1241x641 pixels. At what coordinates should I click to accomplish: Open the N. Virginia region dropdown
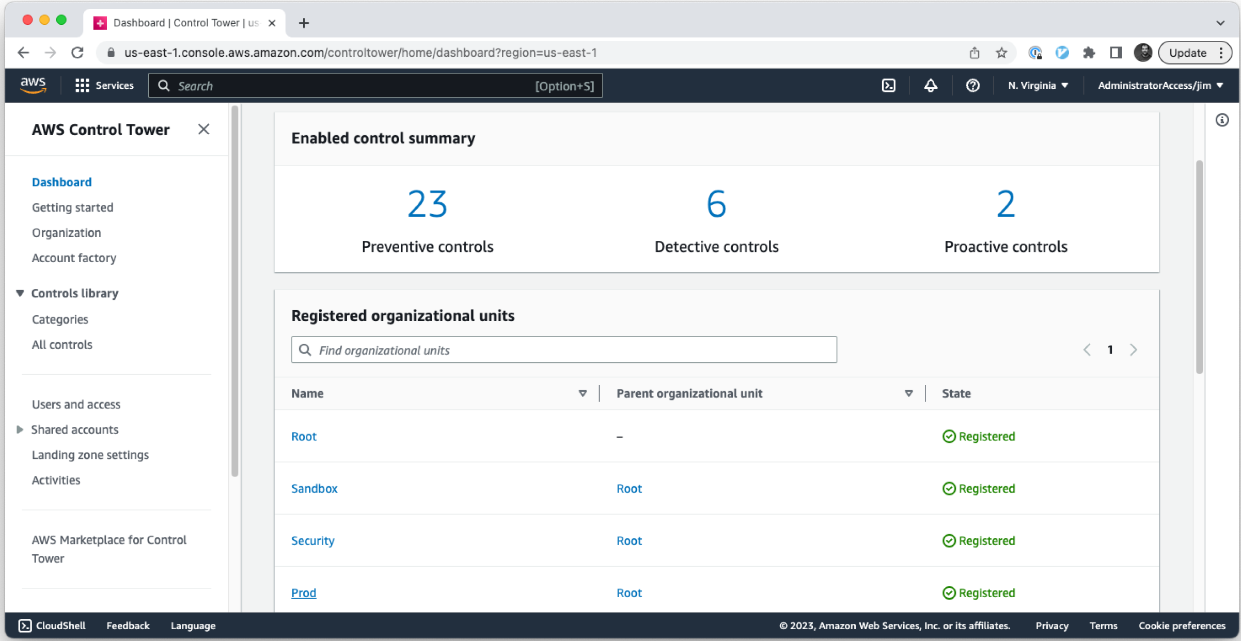tap(1038, 86)
